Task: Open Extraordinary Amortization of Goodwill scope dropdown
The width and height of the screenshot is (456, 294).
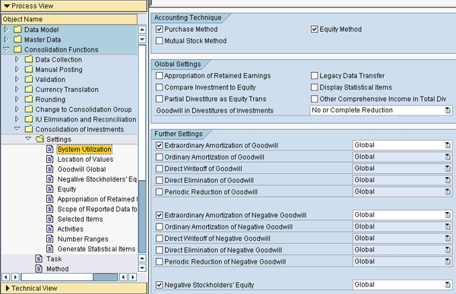Action: point(448,145)
